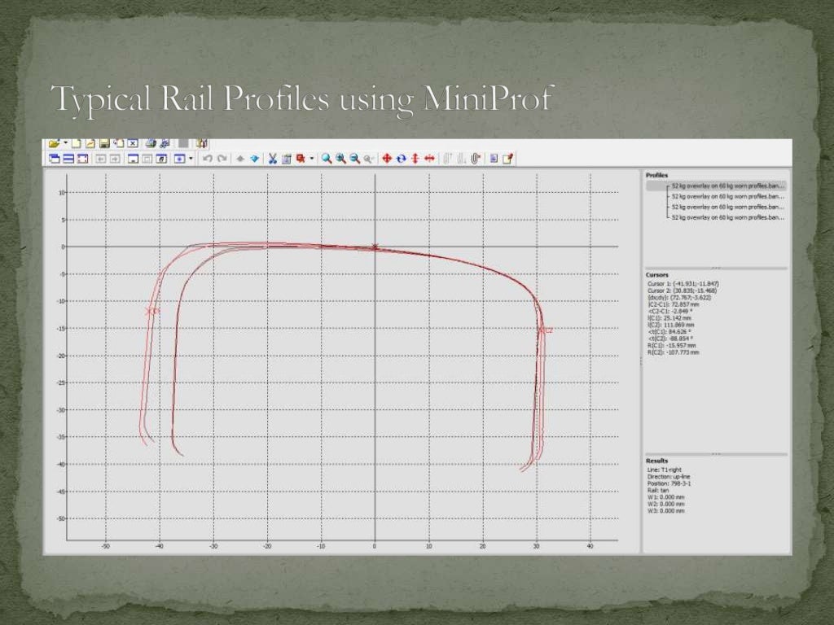Zoom in on the chart
The height and width of the screenshot is (625, 834).
click(x=340, y=159)
